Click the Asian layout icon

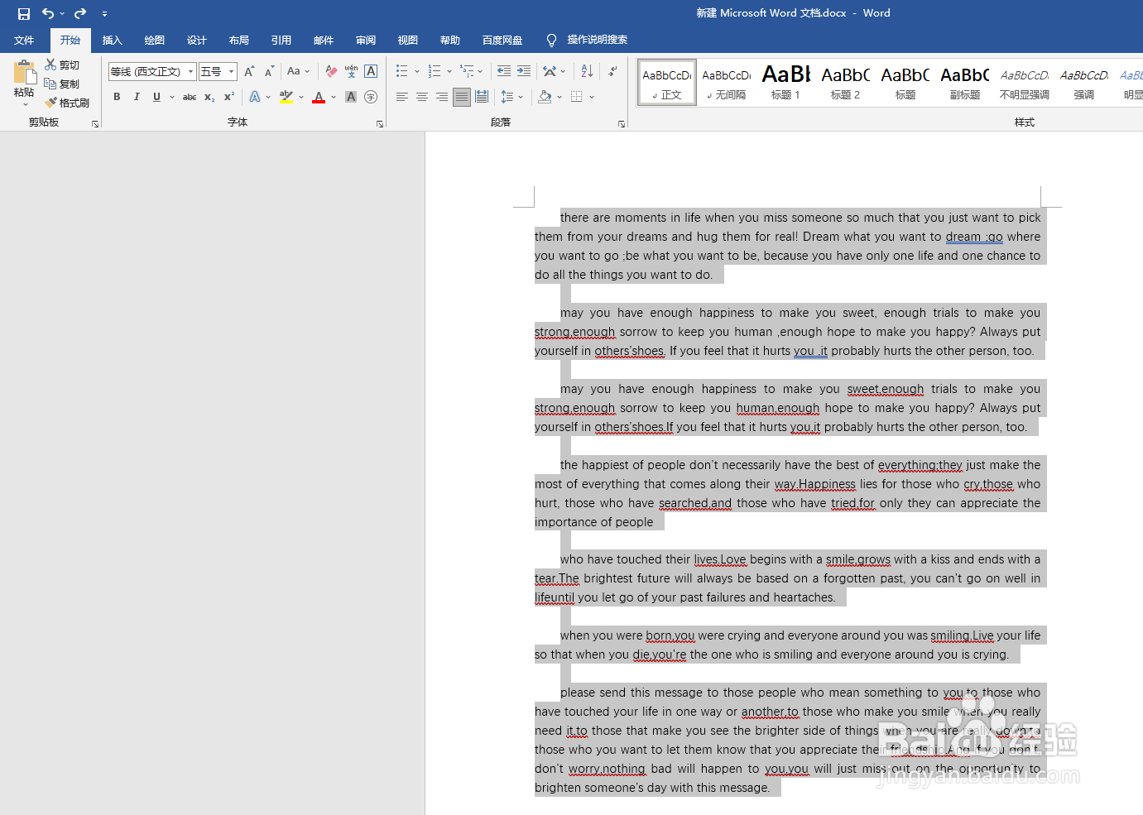(x=550, y=71)
